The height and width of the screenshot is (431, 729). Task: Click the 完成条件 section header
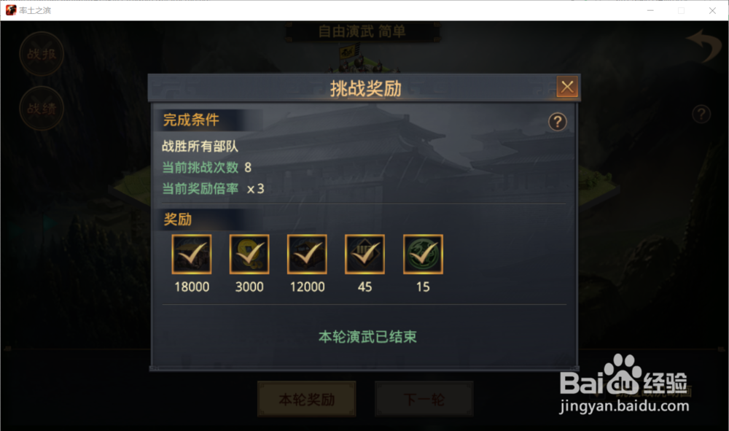(191, 120)
